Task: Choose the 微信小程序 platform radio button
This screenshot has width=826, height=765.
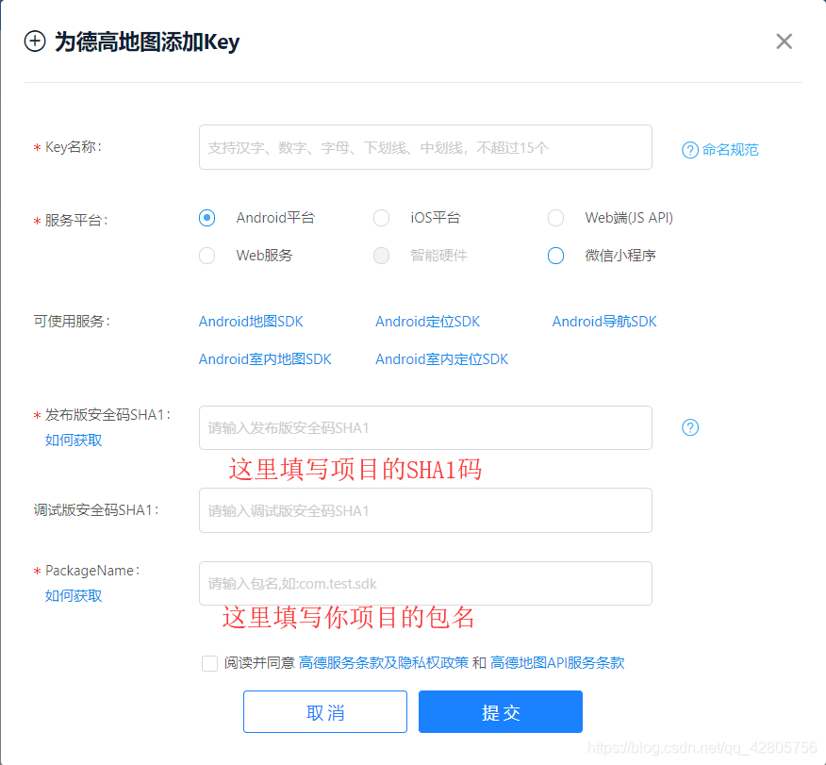Action: (x=555, y=256)
